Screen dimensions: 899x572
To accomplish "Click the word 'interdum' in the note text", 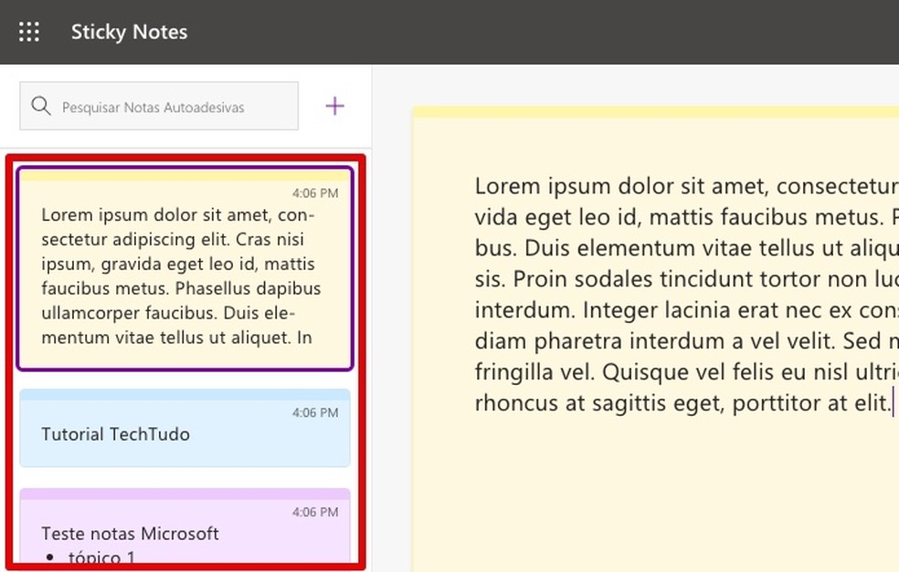I will [x=513, y=309].
